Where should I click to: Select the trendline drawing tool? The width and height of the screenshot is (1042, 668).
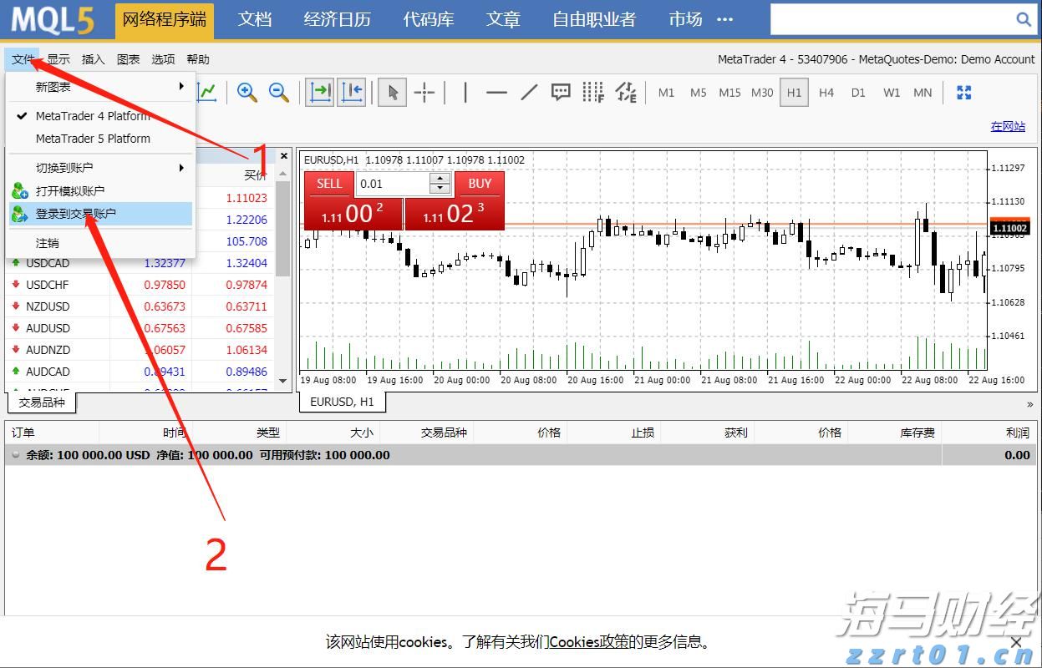coord(528,92)
